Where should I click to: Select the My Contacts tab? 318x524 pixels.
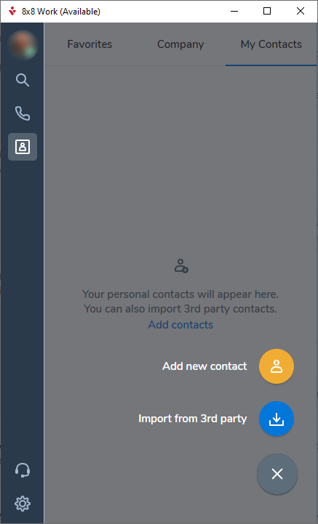pyautogui.click(x=271, y=44)
